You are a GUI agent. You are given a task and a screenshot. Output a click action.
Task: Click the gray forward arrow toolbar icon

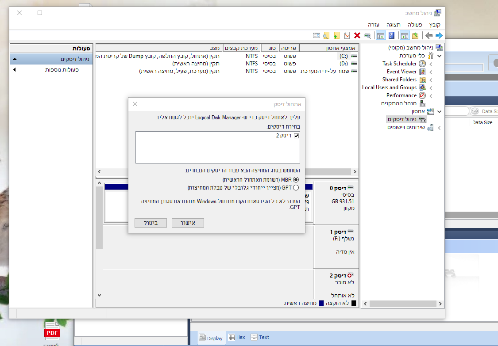(429, 35)
